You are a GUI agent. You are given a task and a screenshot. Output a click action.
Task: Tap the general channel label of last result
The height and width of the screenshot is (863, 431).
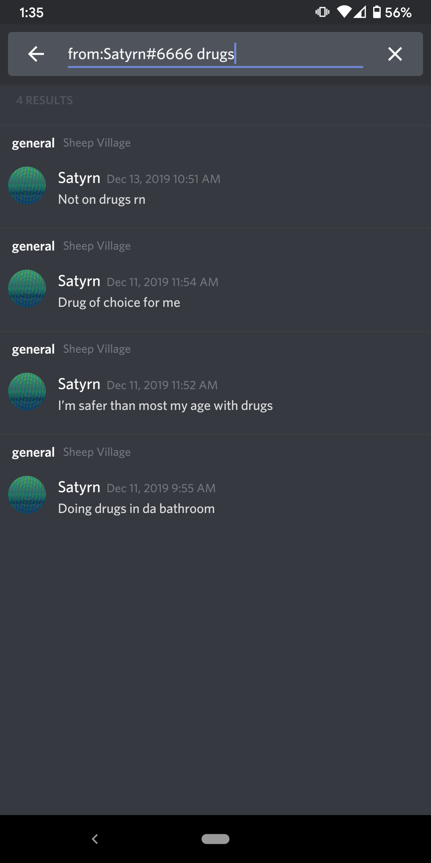[33, 452]
